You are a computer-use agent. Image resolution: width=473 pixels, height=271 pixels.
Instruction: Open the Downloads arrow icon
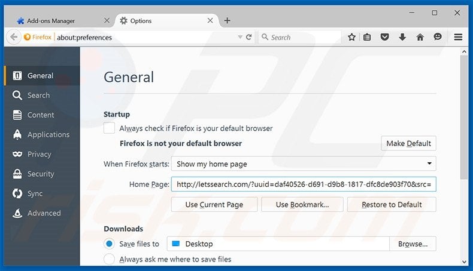(x=402, y=37)
